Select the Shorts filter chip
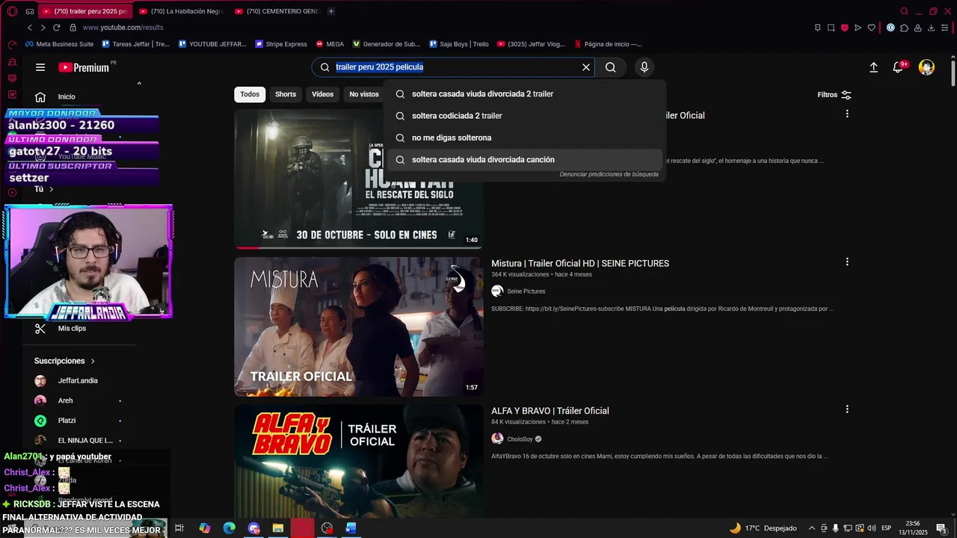957x538 pixels. coord(286,94)
